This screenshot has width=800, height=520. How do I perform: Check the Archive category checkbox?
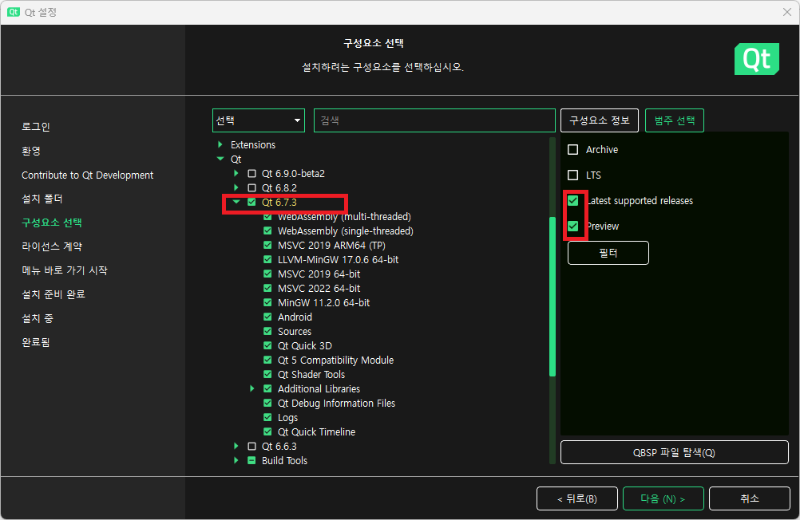tap(573, 149)
